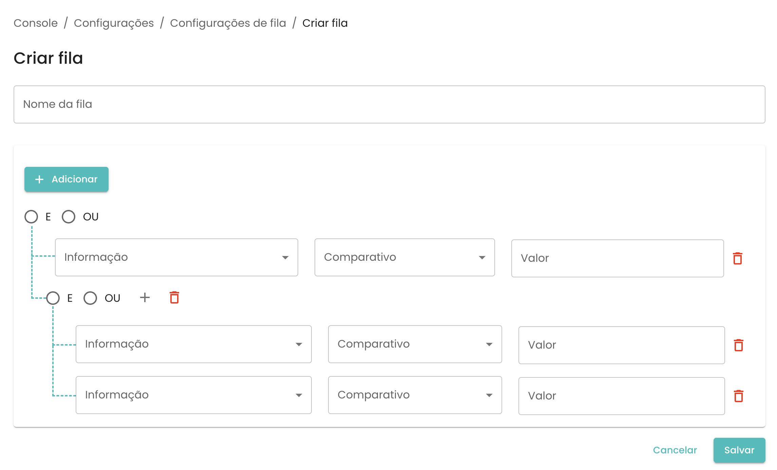Select the top-level OU radio option
777x470 pixels.
69,217
